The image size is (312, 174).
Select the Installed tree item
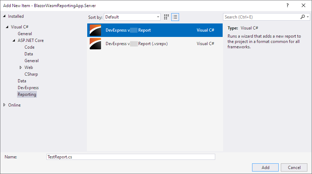coord(16,16)
